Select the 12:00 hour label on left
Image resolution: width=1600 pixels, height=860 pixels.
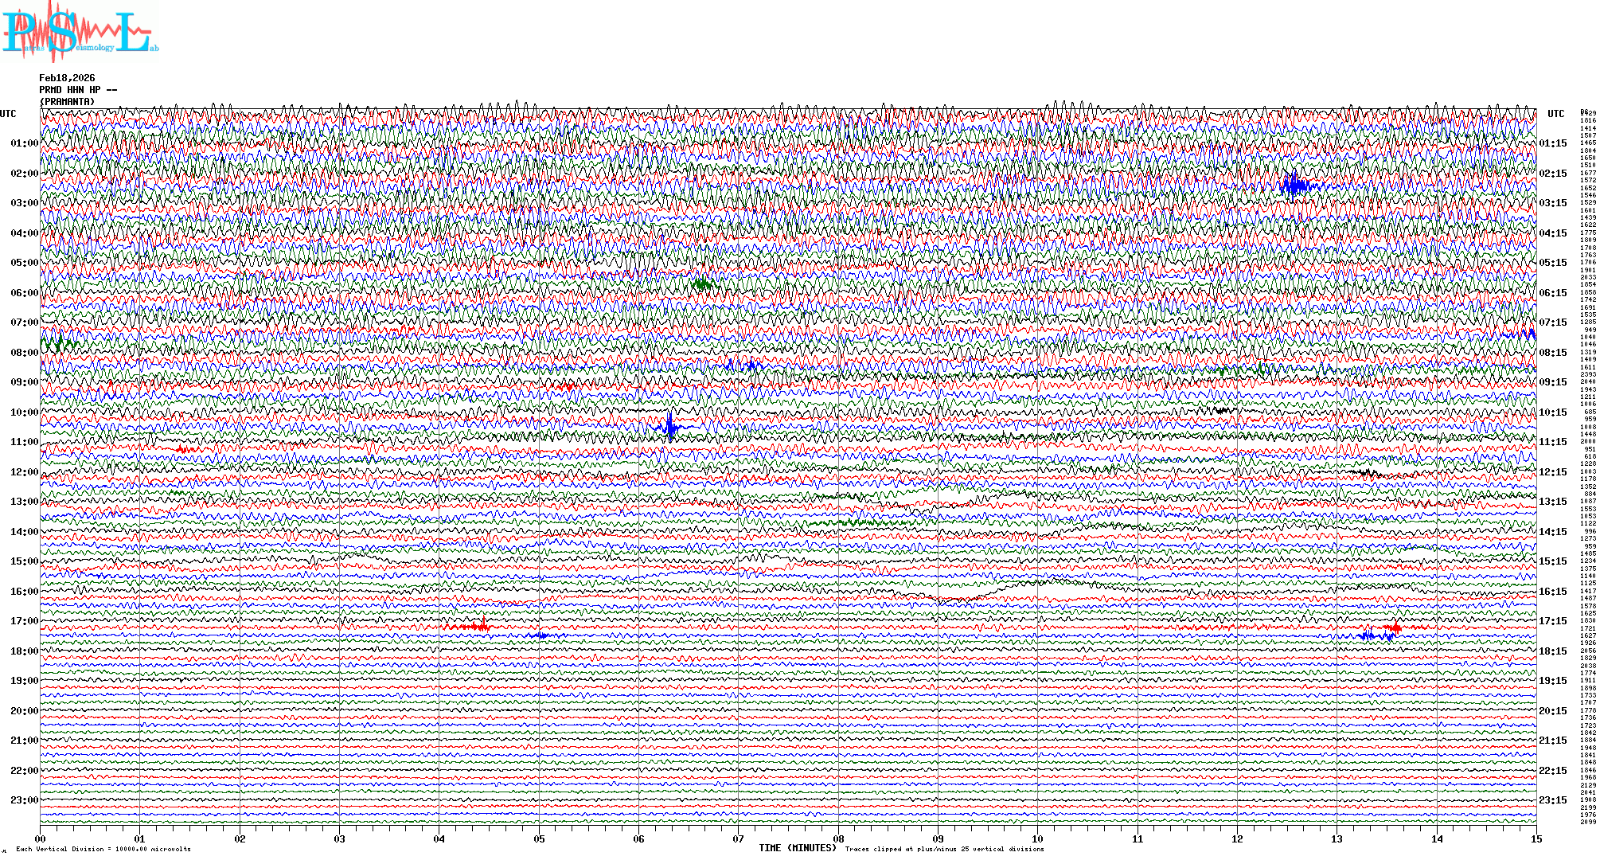[x=24, y=472]
